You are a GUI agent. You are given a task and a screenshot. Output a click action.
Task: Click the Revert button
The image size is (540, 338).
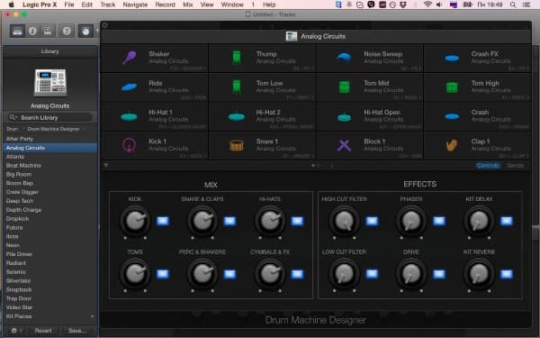(43, 331)
